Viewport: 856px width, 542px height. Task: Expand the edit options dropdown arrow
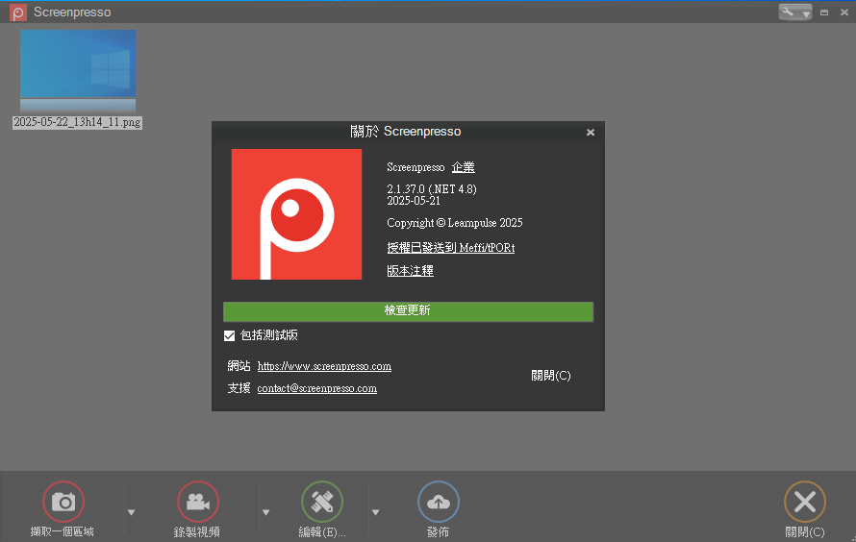point(376,512)
